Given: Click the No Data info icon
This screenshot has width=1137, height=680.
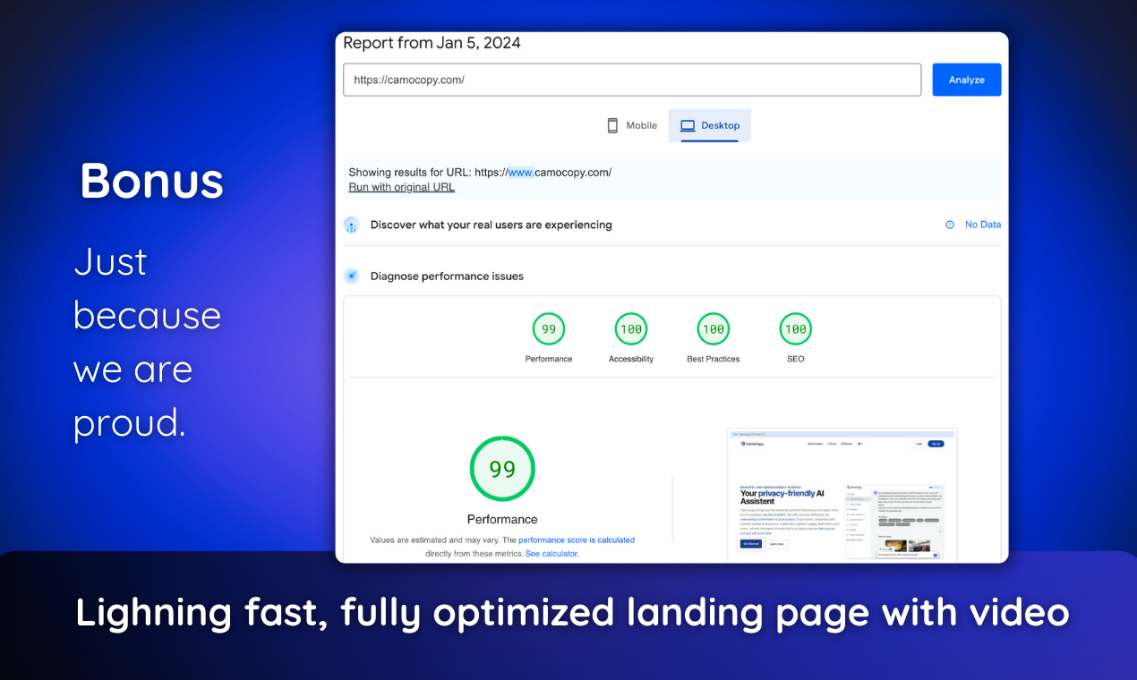Looking at the screenshot, I should [x=950, y=225].
